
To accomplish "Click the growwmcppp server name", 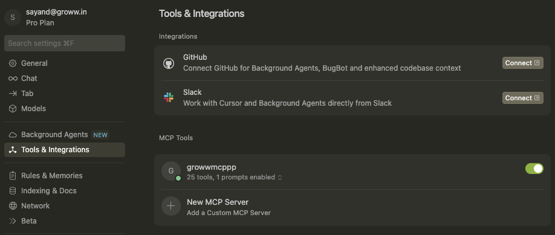I will [212, 167].
